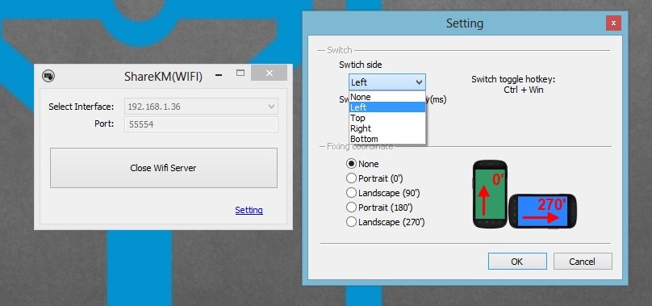The image size is (652, 306).
Task: Click the ShareKM(WIFI) title text
Action: point(163,76)
